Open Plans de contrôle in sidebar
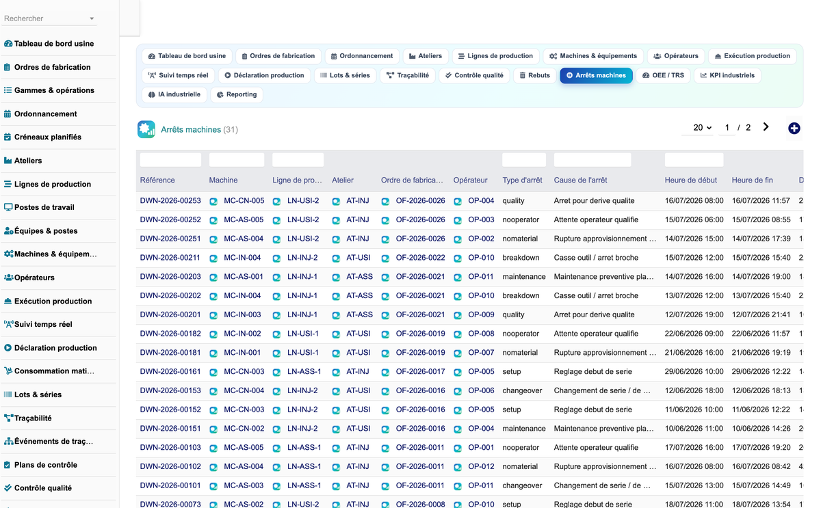821x508 pixels. pyautogui.click(x=40, y=465)
